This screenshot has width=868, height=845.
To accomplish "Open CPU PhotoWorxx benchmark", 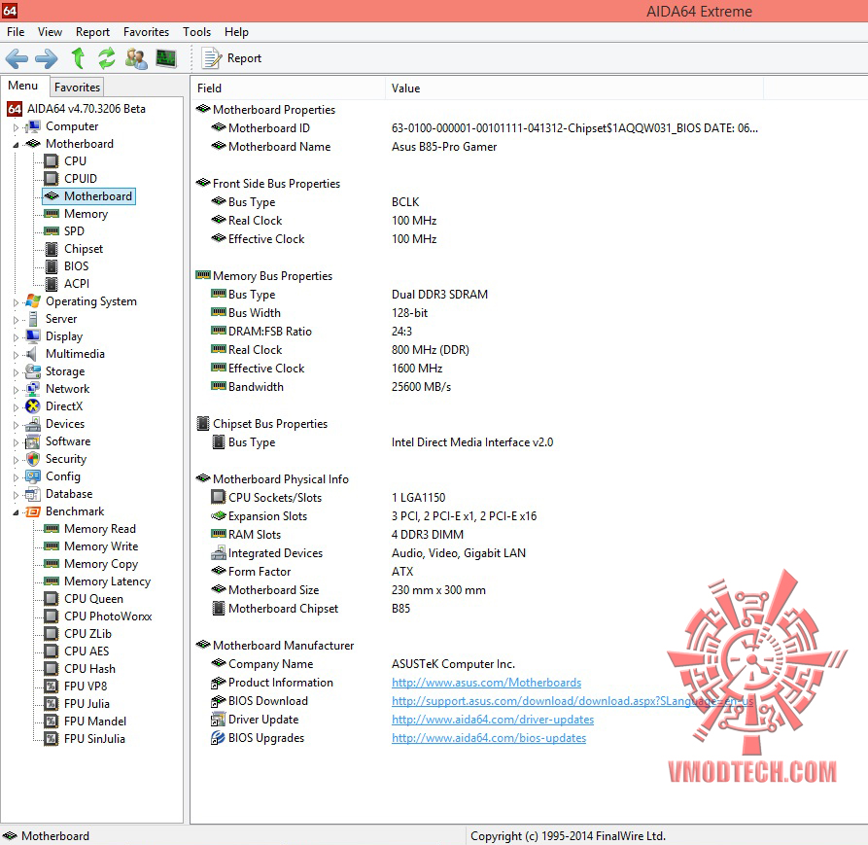I will pos(107,616).
